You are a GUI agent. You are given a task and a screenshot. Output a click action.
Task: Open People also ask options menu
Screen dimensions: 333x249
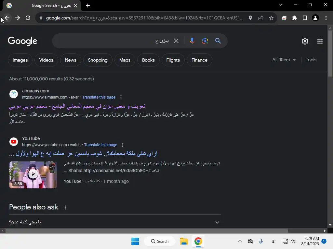point(65,207)
